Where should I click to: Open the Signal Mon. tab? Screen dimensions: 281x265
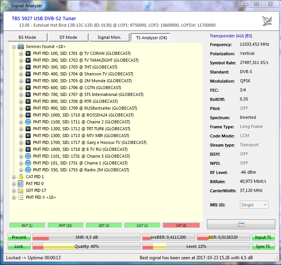pyautogui.click(x=109, y=37)
